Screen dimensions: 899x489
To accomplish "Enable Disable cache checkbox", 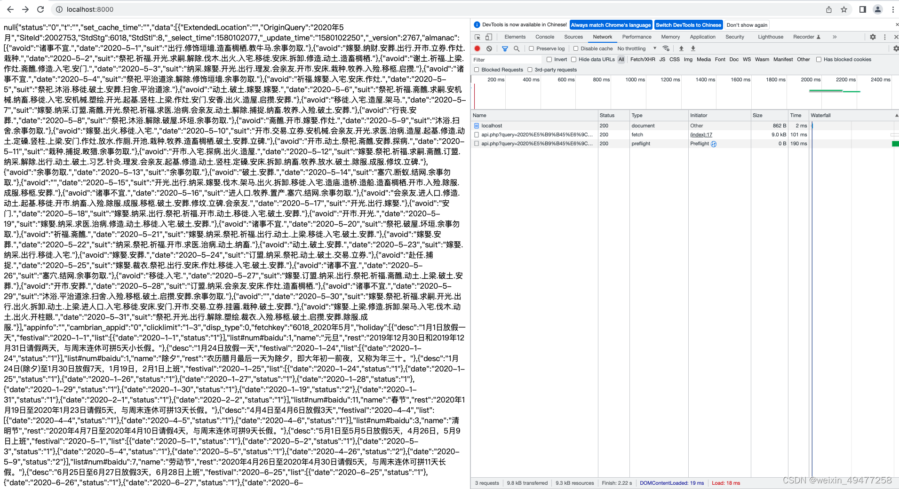I will pyautogui.click(x=575, y=48).
